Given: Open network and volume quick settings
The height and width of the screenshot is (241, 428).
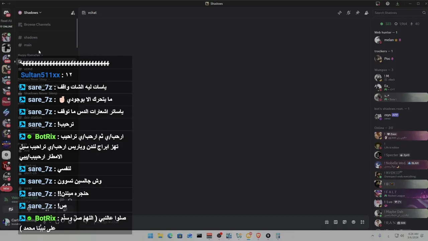Looking at the screenshot, I should [x=399, y=236].
